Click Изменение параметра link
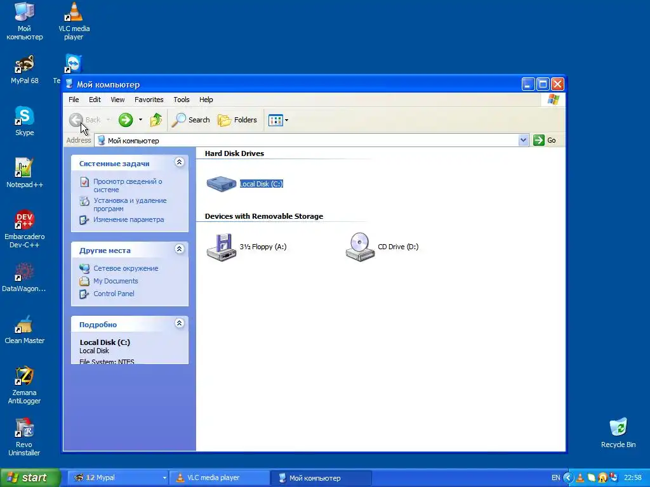The image size is (650, 487). tap(128, 219)
